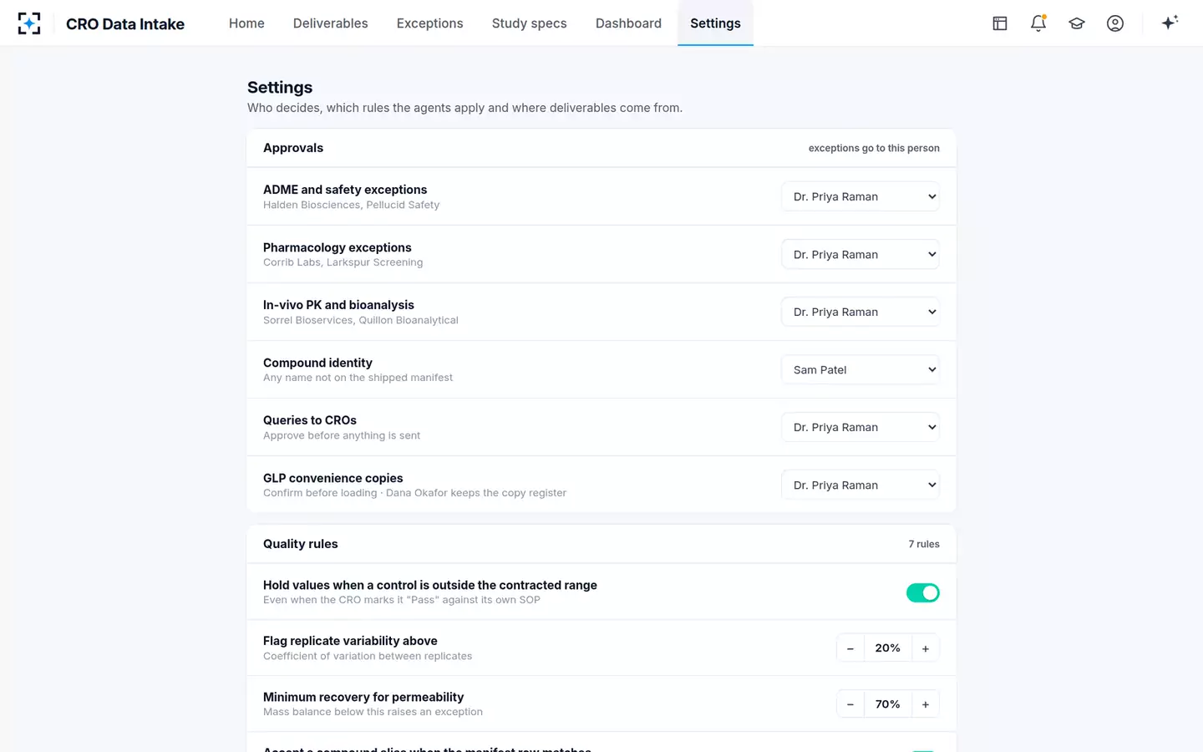Click 'Approve before anything is sent' text

click(x=342, y=435)
